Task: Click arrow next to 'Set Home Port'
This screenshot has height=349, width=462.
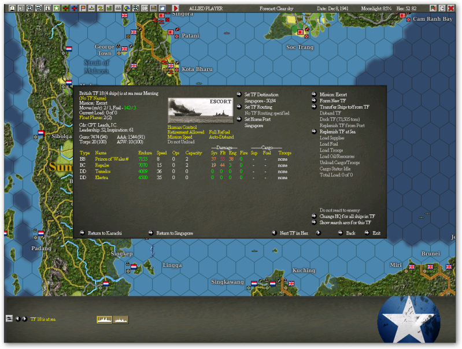Action: pyautogui.click(x=239, y=119)
